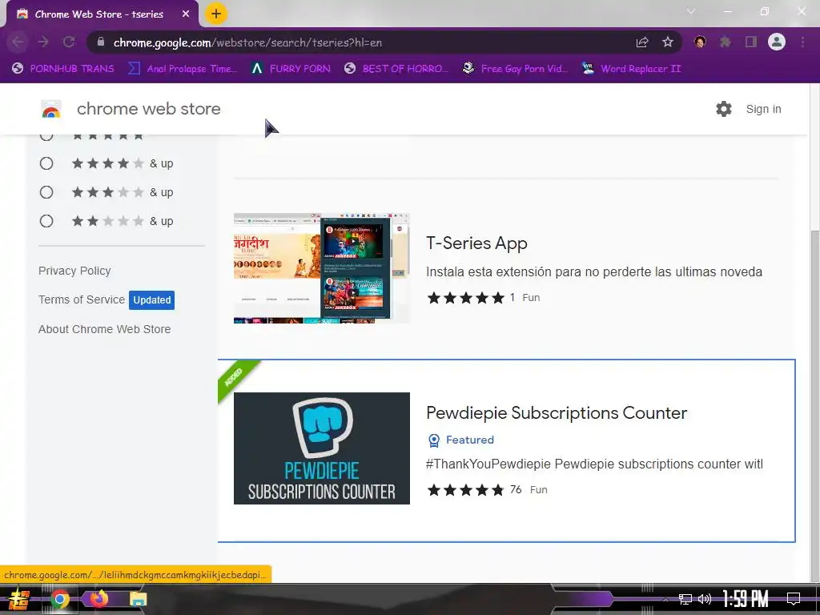The width and height of the screenshot is (820, 615).
Task: Open the Chrome three-dot menu
Action: point(802,42)
